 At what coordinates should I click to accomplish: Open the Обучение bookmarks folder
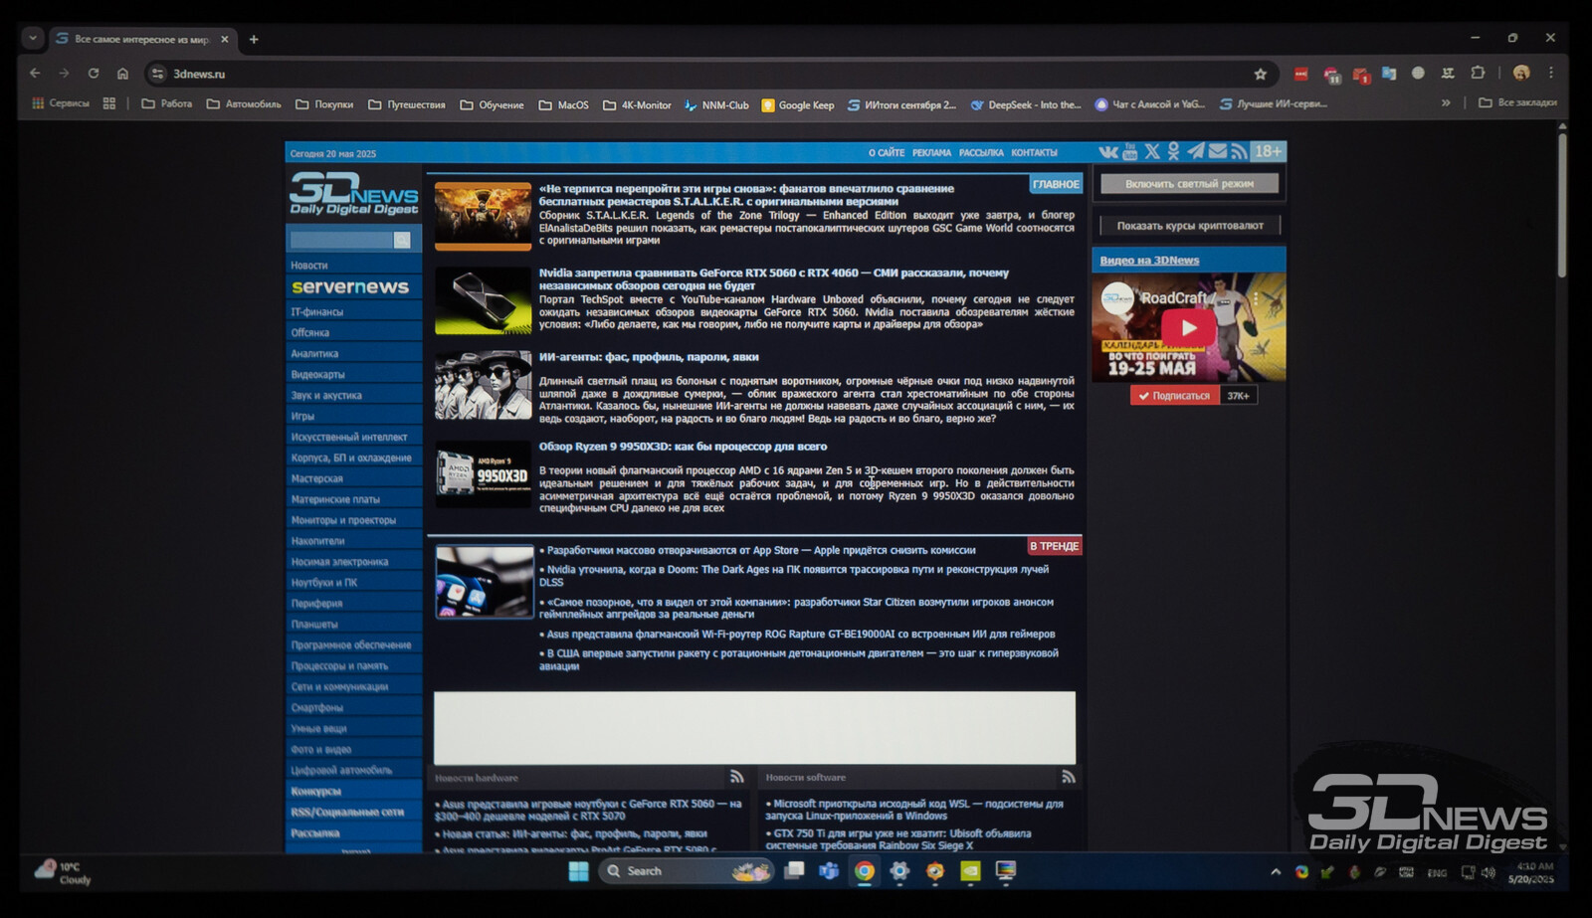click(492, 104)
